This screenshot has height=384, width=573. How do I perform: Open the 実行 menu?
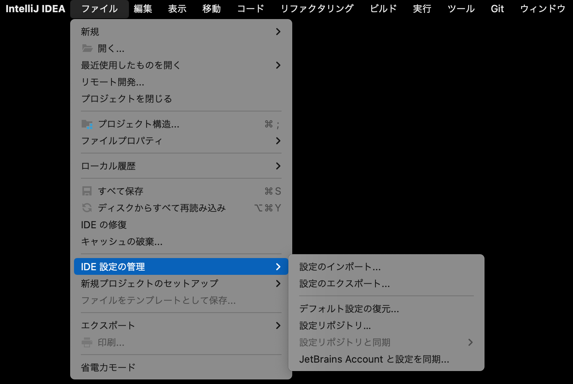tap(422, 9)
